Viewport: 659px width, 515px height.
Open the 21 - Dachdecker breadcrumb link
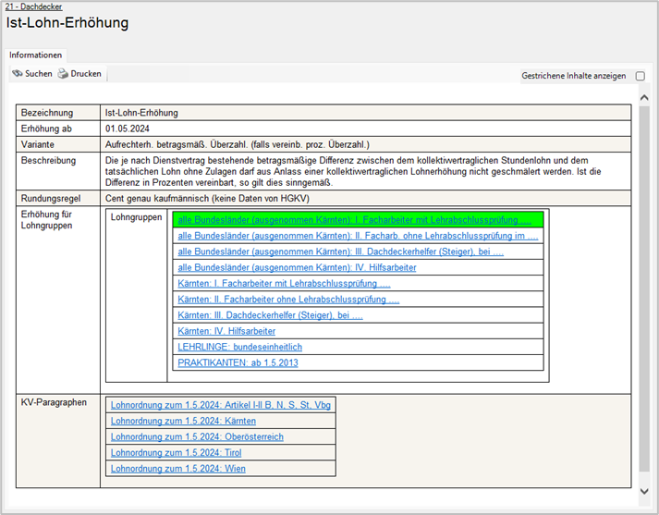pyautogui.click(x=34, y=6)
